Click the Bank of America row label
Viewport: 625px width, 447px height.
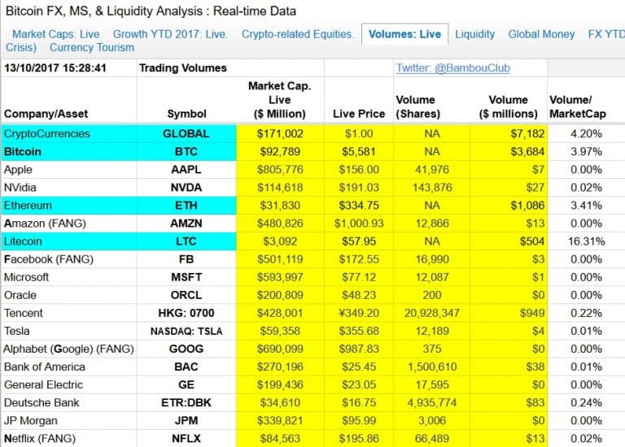coord(45,367)
